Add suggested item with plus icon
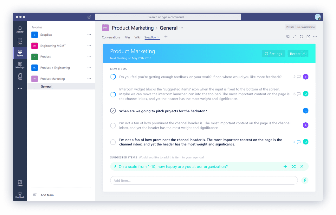The width and height of the screenshot is (336, 215). (285, 167)
